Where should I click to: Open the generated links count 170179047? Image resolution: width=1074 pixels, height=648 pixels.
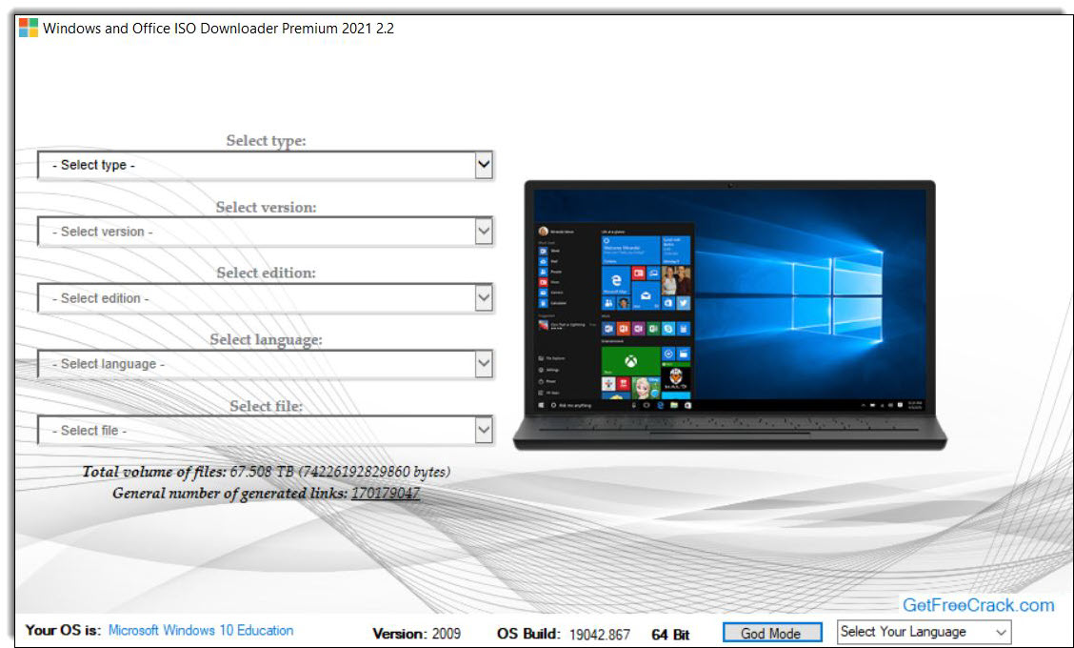click(x=385, y=493)
